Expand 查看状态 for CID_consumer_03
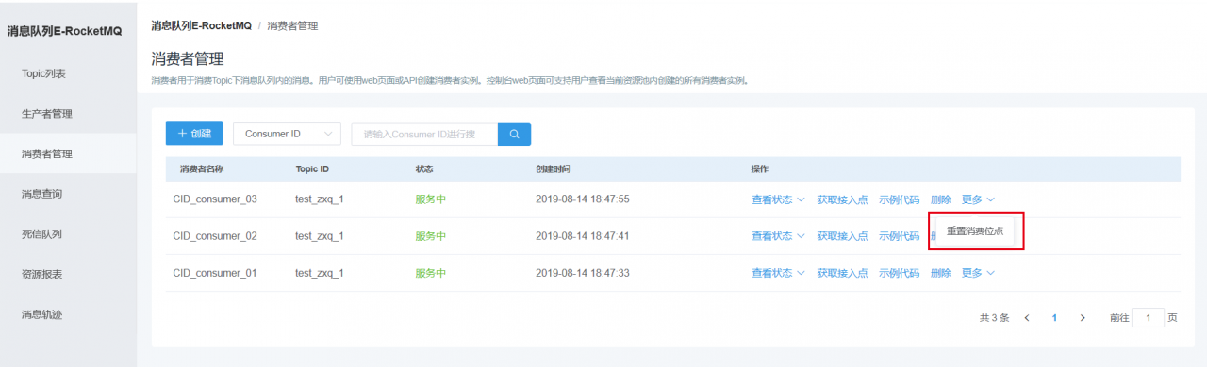1207x367 pixels. point(778,199)
